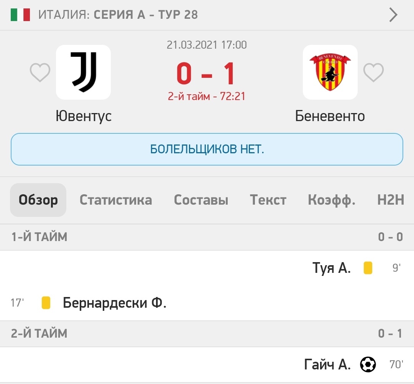Tap the Ювентус team name
Screen dimensions: 414x384
click(x=84, y=116)
